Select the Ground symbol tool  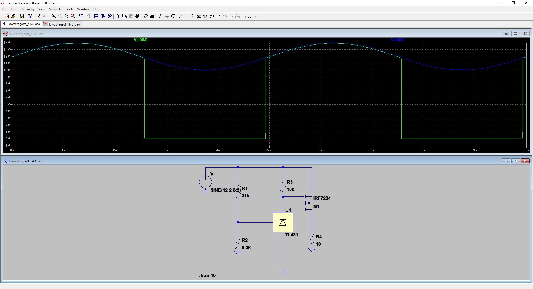point(167,16)
